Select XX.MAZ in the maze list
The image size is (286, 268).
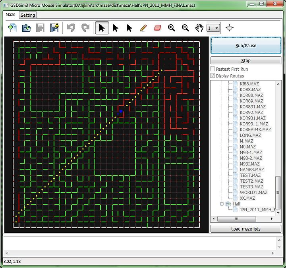tap(247, 198)
